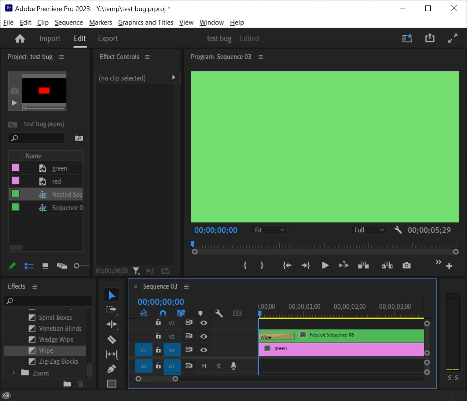Click Mark In button
The height and width of the screenshot is (401, 467).
pyautogui.click(x=245, y=265)
